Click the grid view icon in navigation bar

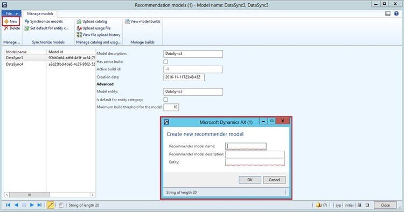coord(24,205)
